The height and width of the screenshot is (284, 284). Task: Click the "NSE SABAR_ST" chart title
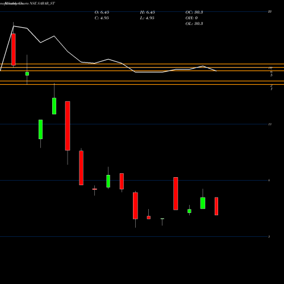coord(43,3)
